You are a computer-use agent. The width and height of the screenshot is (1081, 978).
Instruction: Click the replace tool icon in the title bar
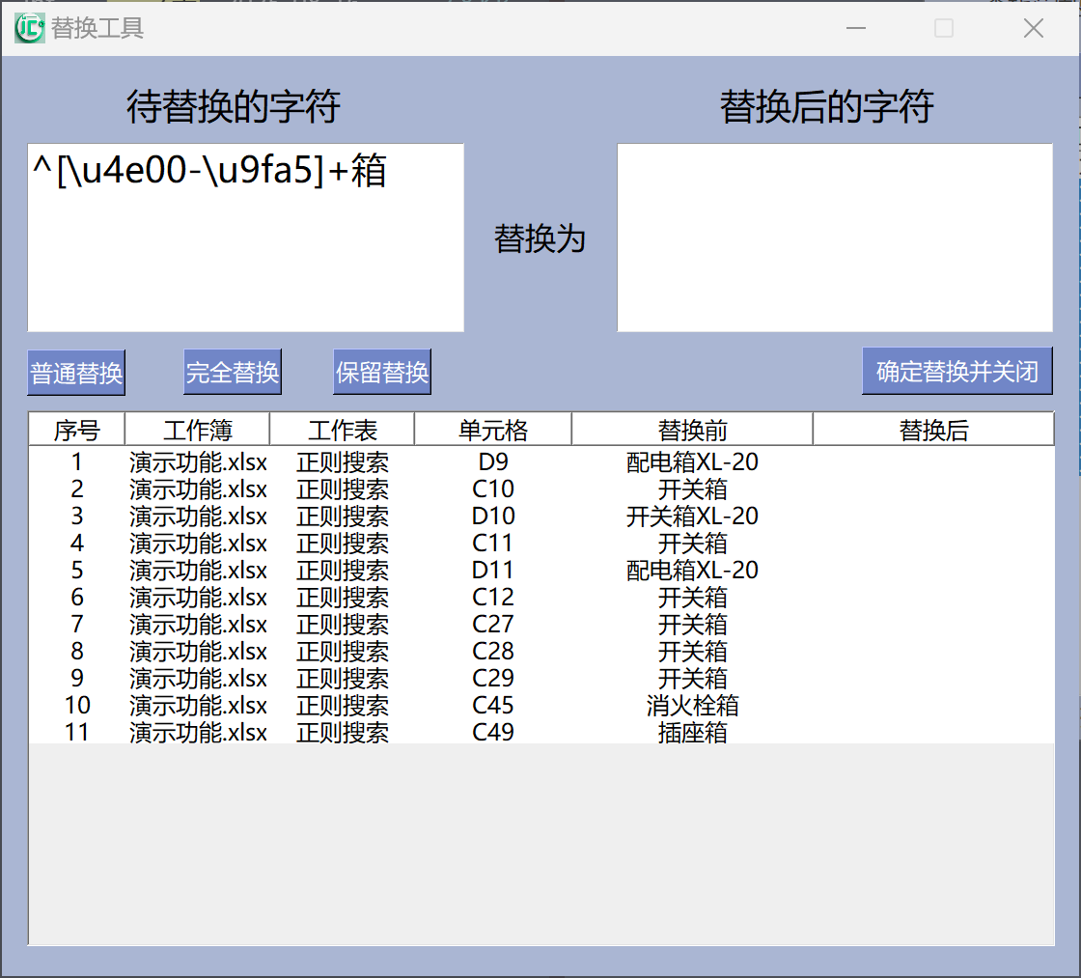click(28, 28)
